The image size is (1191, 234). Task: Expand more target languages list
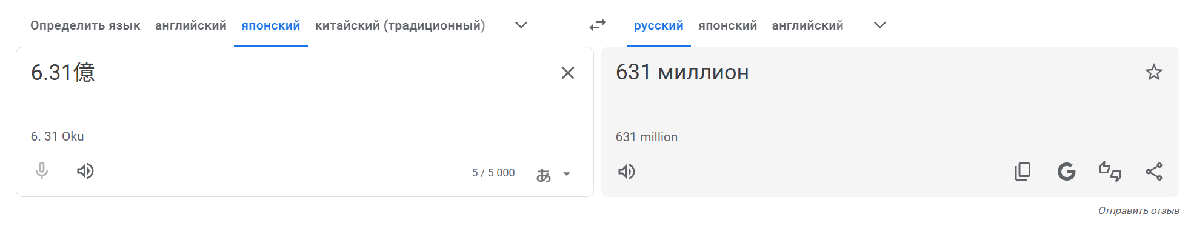[x=880, y=25]
